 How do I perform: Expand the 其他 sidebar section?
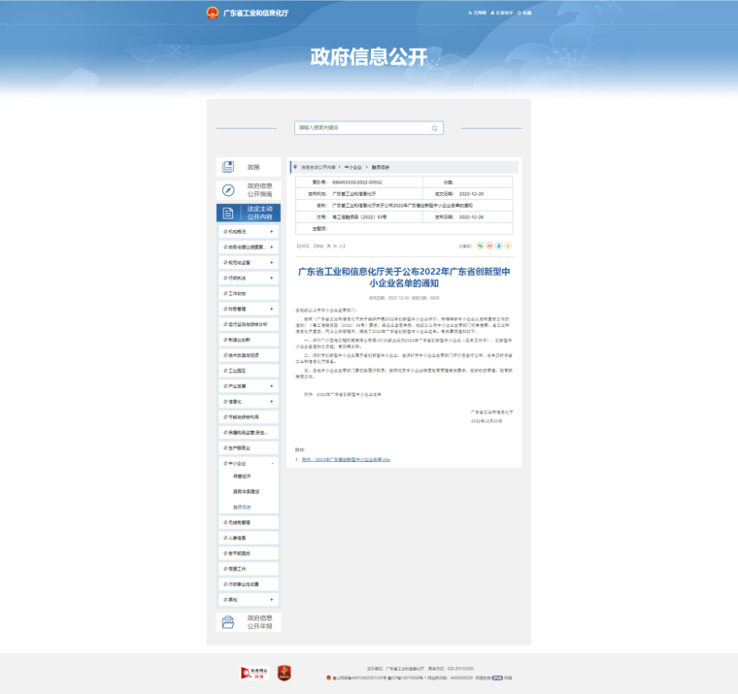click(x=271, y=600)
